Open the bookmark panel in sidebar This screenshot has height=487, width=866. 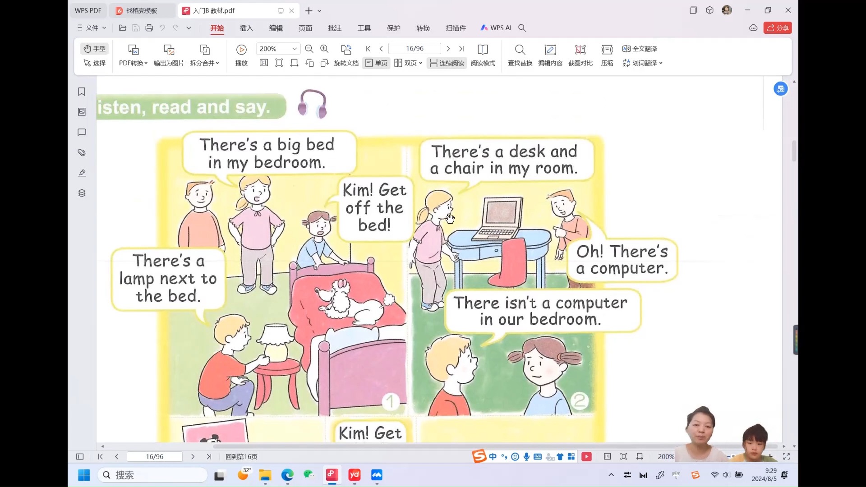[x=82, y=92]
